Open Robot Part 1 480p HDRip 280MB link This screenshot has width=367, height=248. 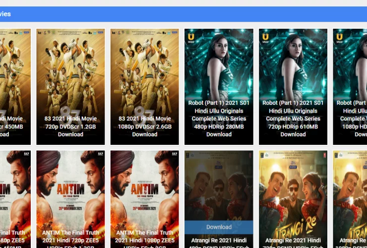(219, 119)
